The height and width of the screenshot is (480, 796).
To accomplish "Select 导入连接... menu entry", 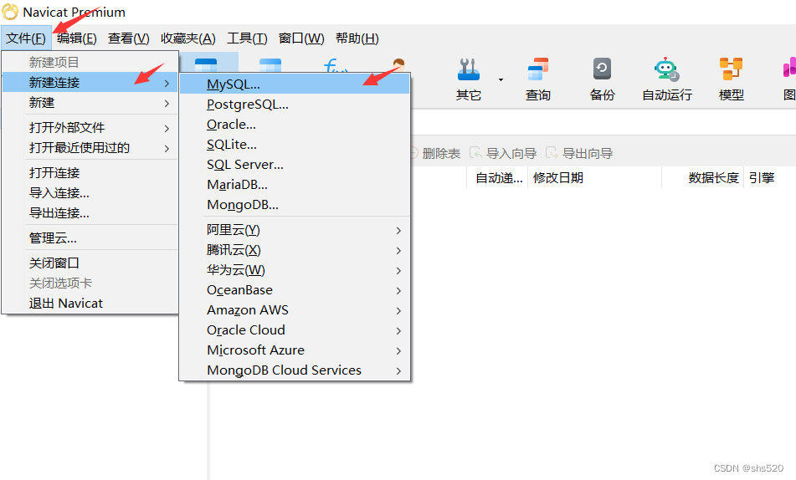I will (x=90, y=193).
